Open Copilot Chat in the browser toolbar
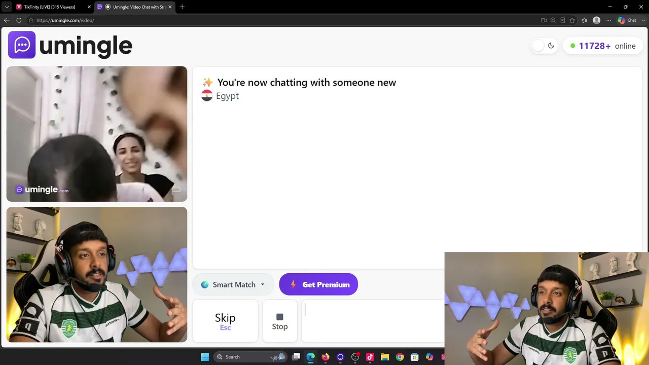This screenshot has width=649, height=365. 627,20
